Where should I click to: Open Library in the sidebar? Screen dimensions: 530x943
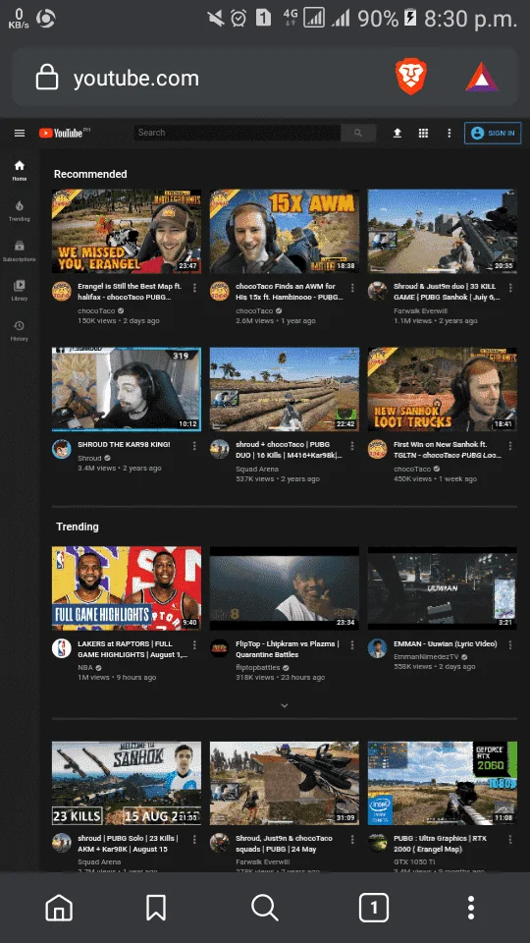pos(20,291)
